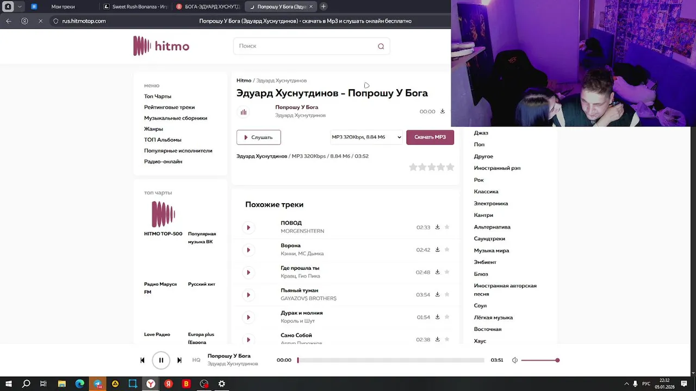Screen dimensions: 696x391
Task: Switch to the Мои треки browser tab
Action: tap(63, 7)
